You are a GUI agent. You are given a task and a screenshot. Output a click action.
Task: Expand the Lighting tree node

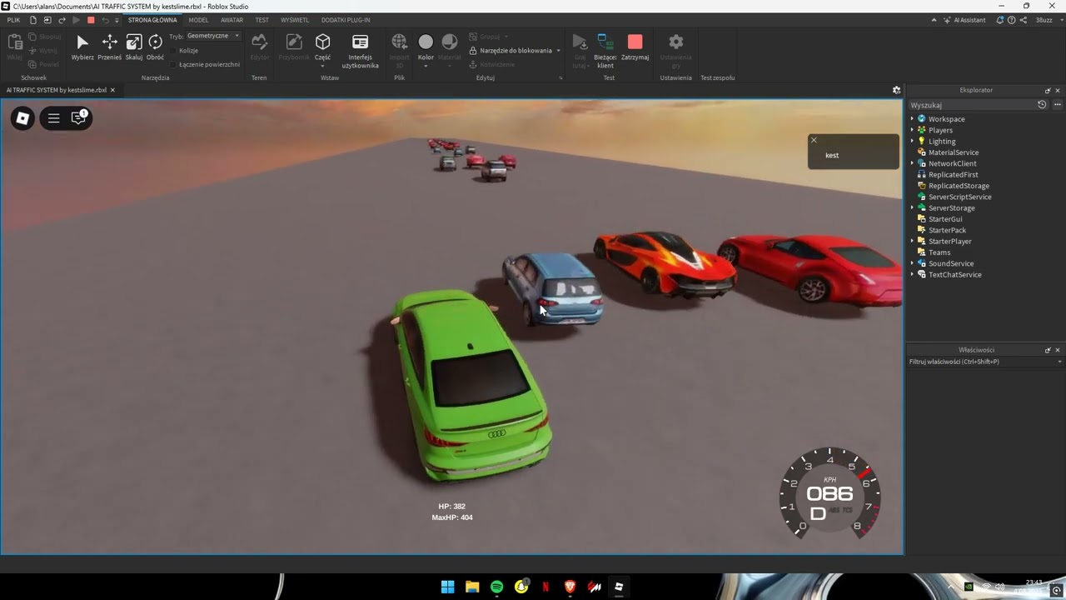coord(912,141)
